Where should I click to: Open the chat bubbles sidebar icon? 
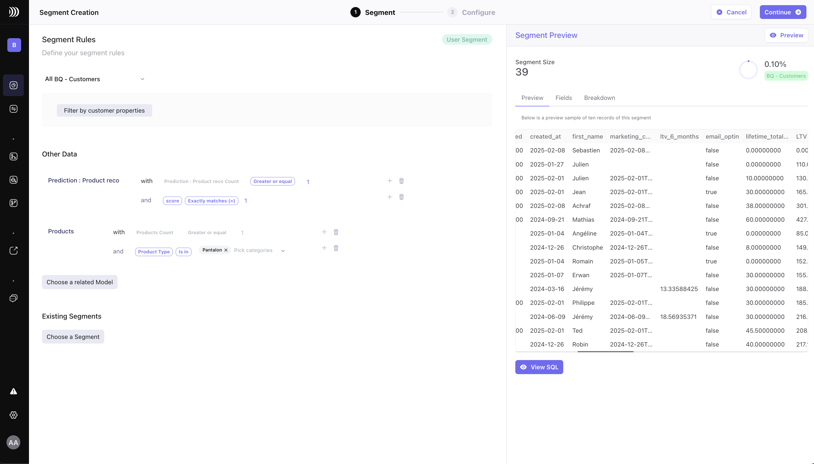[x=13, y=298]
